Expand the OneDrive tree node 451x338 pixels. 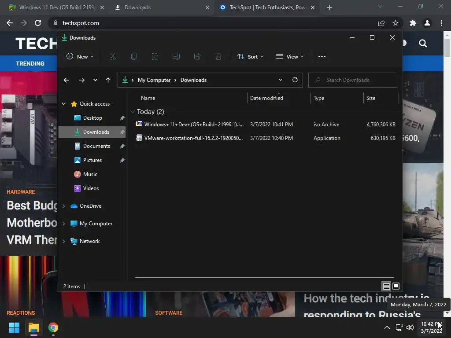pos(63,206)
